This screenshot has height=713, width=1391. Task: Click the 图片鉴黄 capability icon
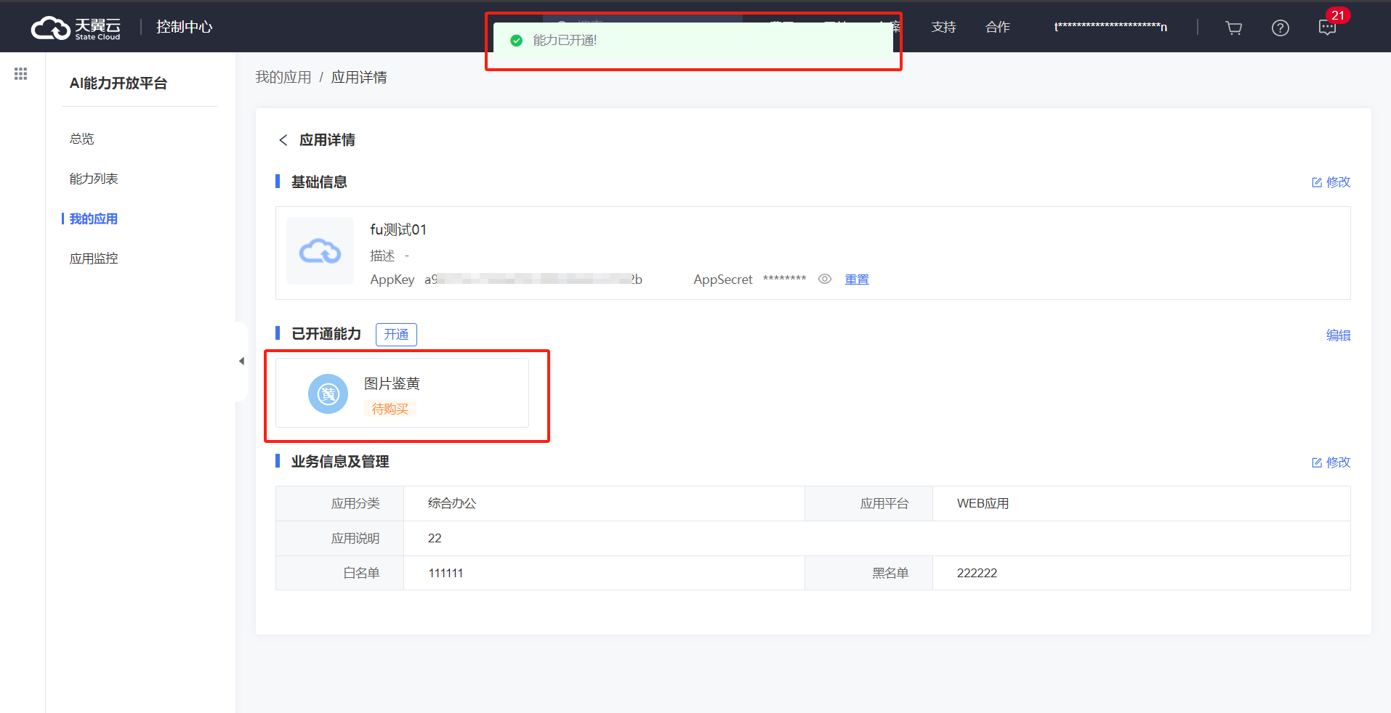coord(328,394)
